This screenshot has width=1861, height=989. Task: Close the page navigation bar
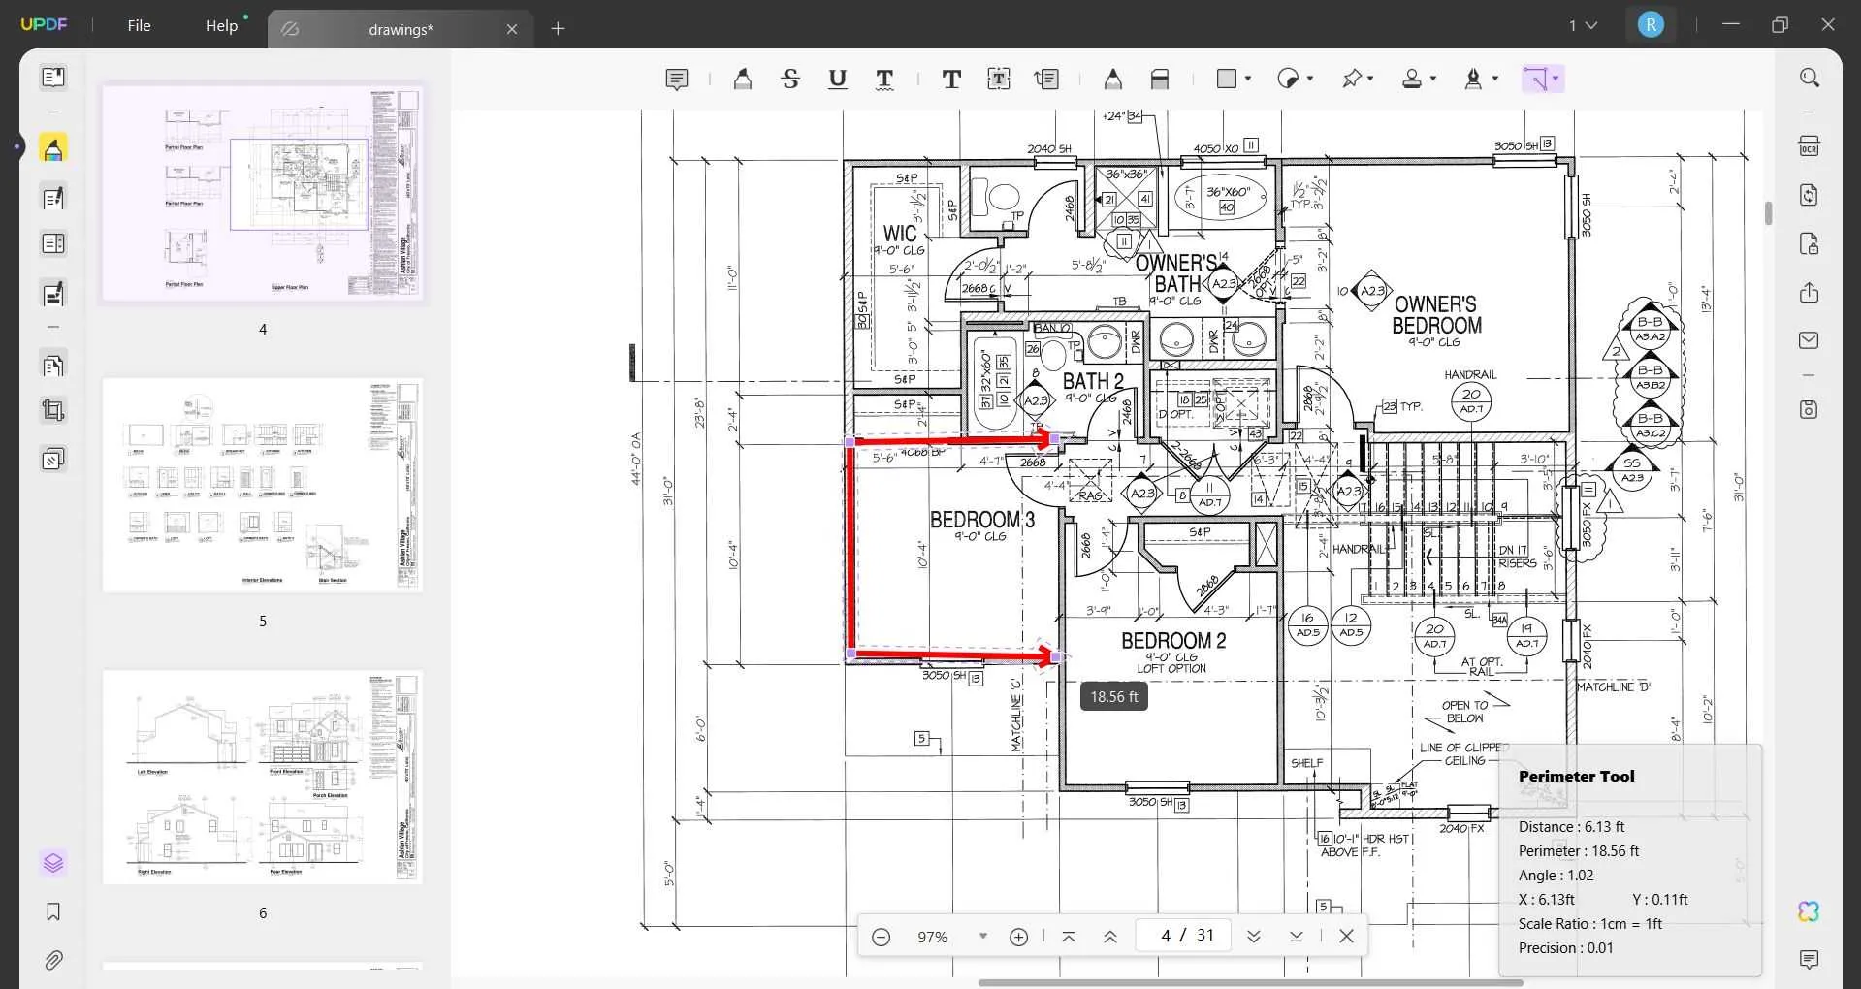tap(1346, 936)
